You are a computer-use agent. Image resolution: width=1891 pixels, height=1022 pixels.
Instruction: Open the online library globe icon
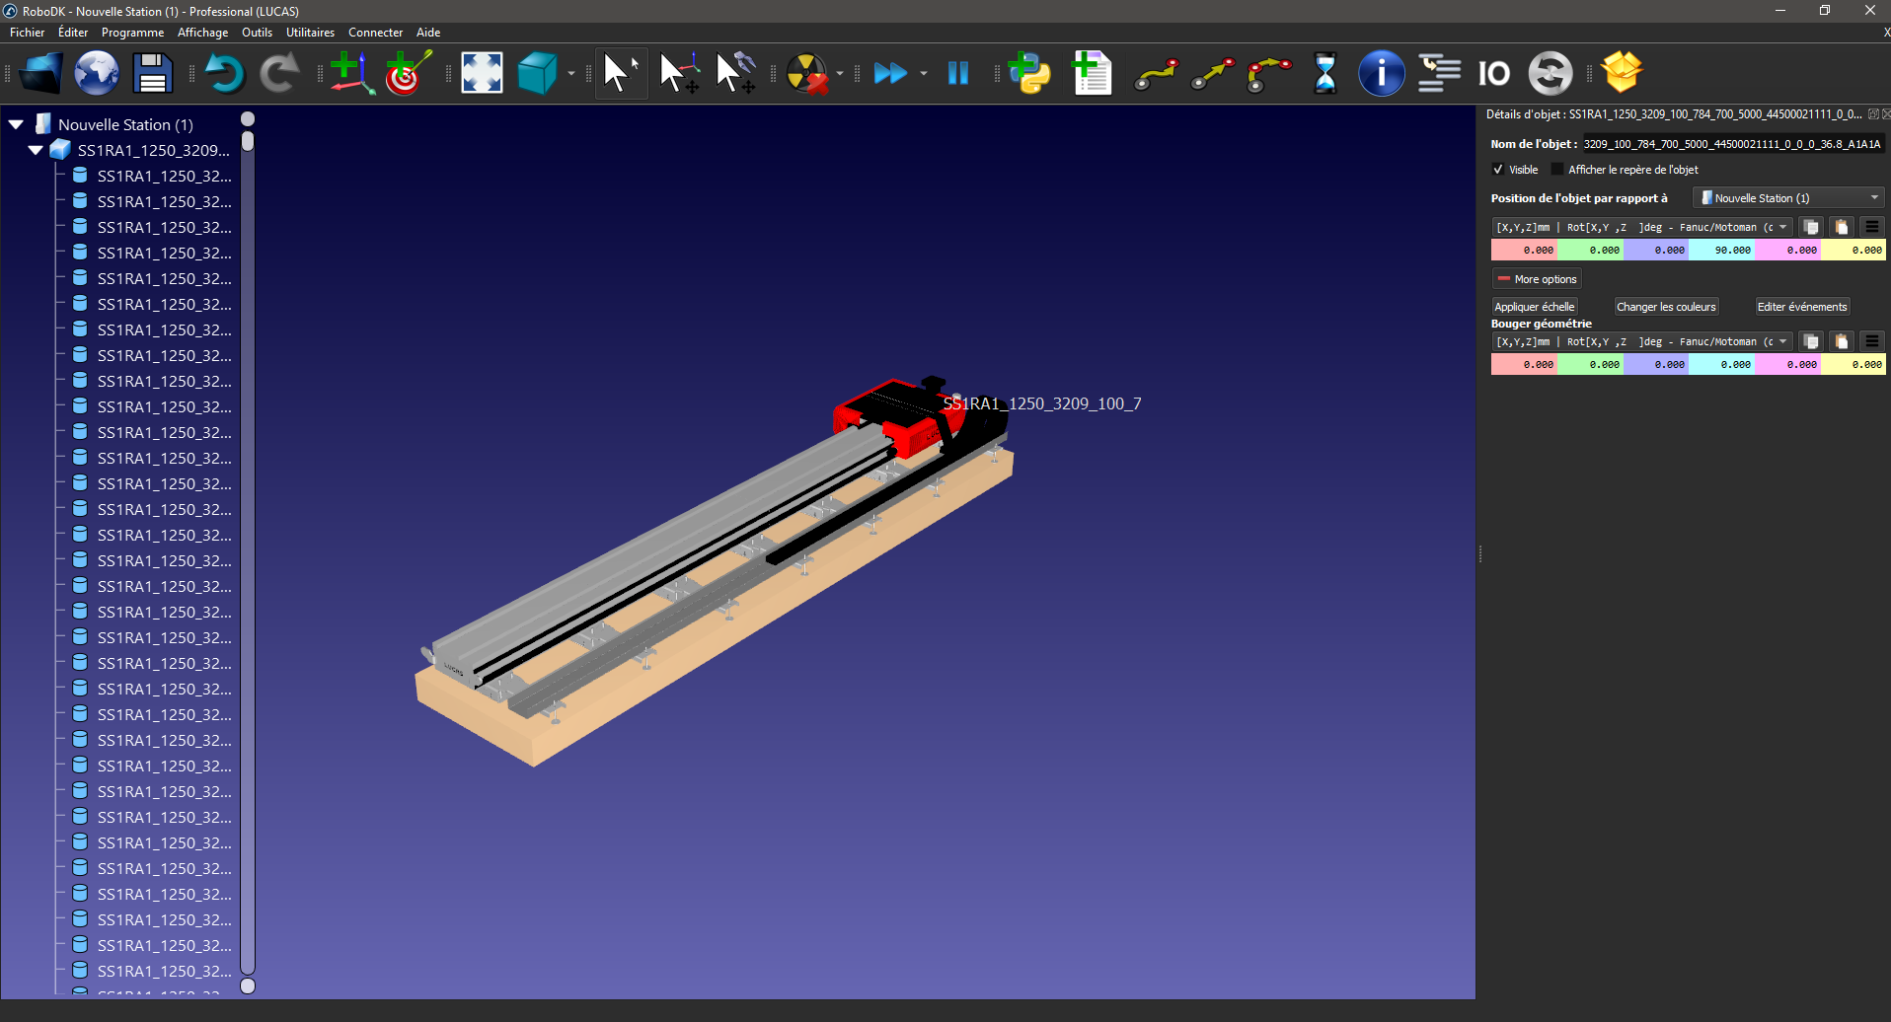coord(97,73)
